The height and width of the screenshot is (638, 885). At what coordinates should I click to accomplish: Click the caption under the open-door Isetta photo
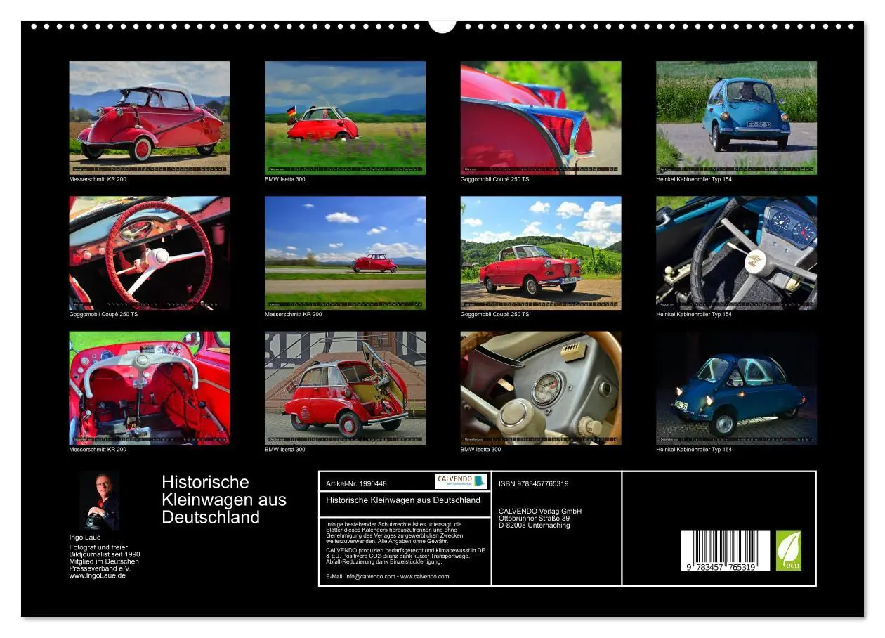pos(285,450)
